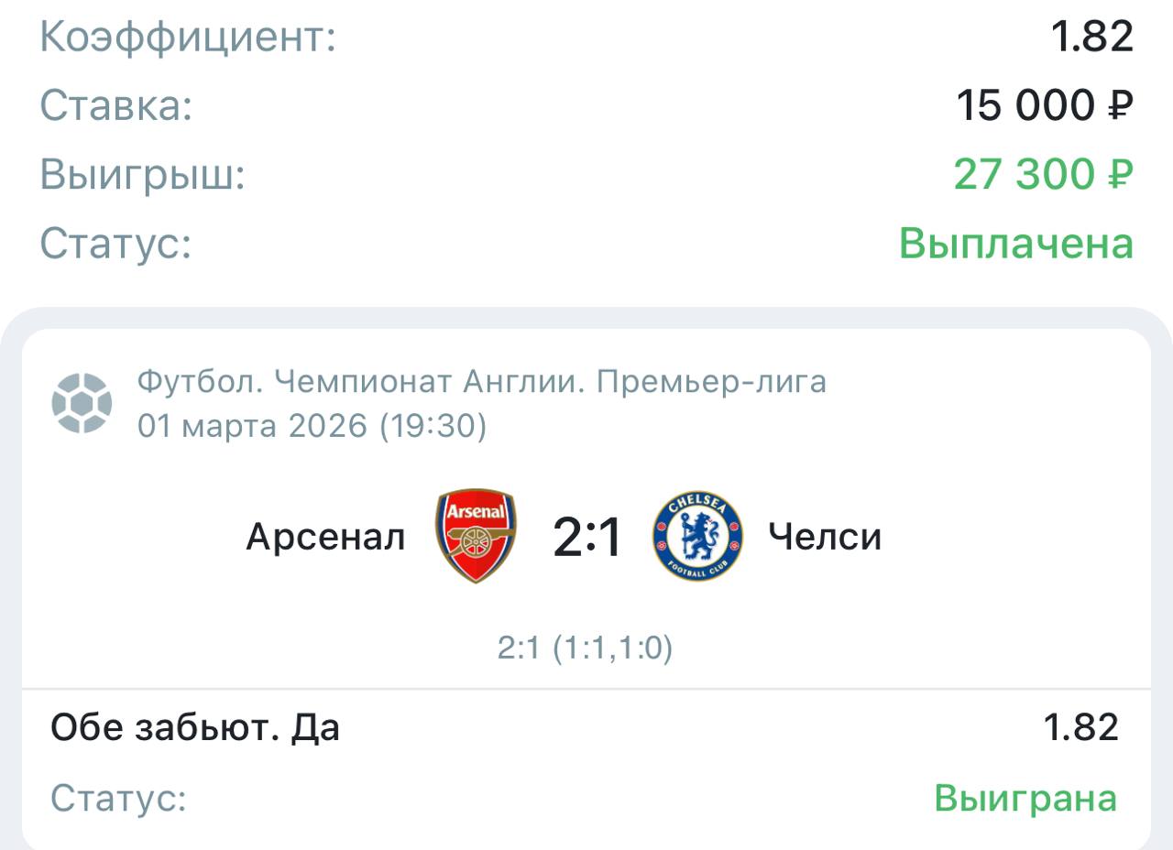The image size is (1173, 850).
Task: Click the Статус label next to Выиграна
Action: click(118, 798)
